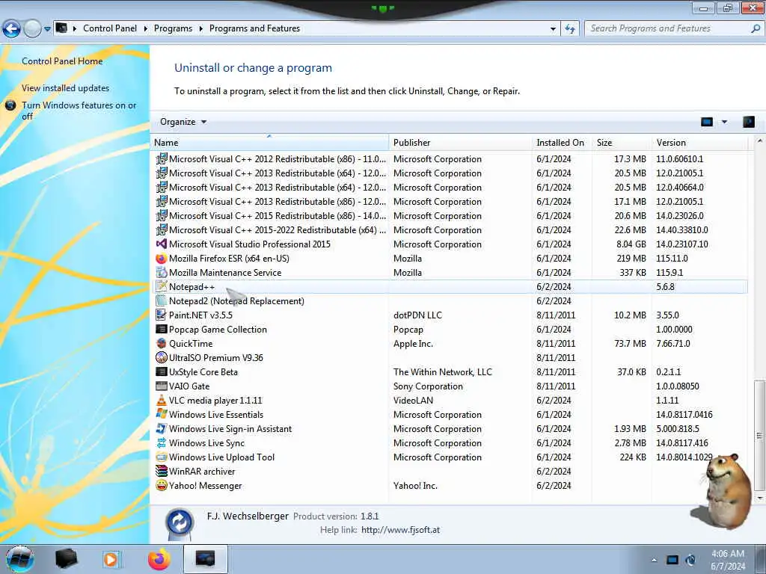The width and height of the screenshot is (766, 574).
Task: Click the UltraISO Premium V9.36 icon
Action: (162, 357)
